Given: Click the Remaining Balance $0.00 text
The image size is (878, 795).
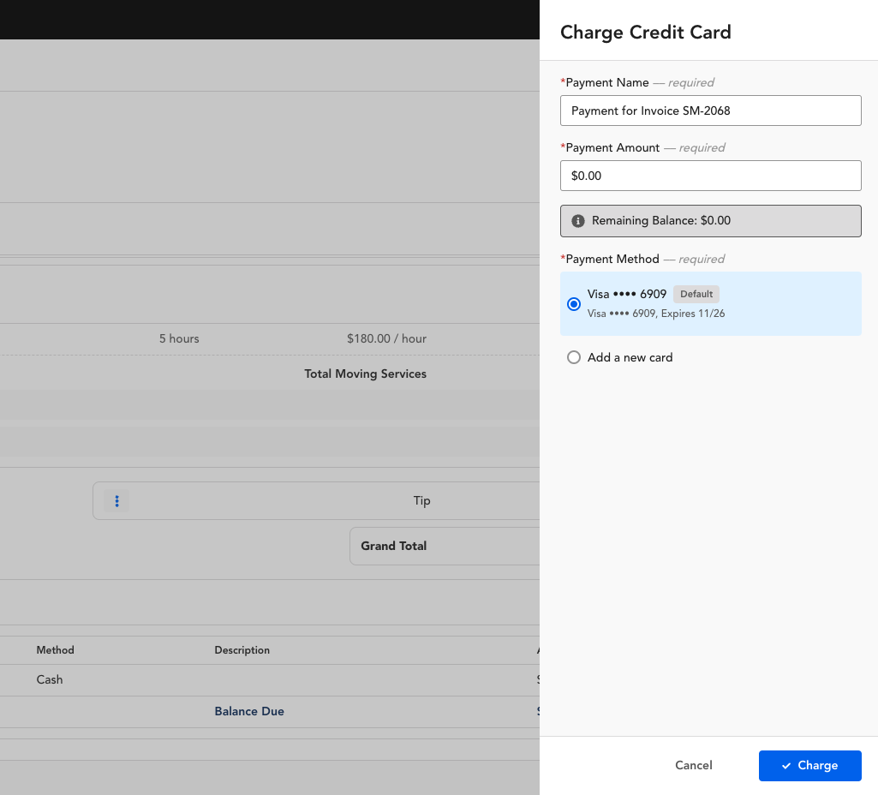Looking at the screenshot, I should (660, 220).
